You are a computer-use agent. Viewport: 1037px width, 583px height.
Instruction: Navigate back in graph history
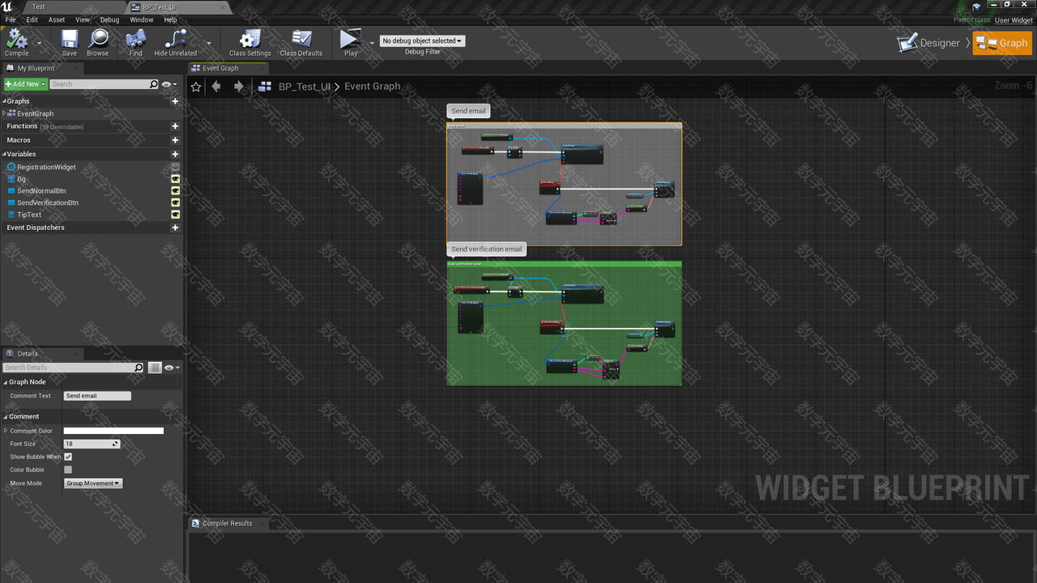tap(216, 87)
